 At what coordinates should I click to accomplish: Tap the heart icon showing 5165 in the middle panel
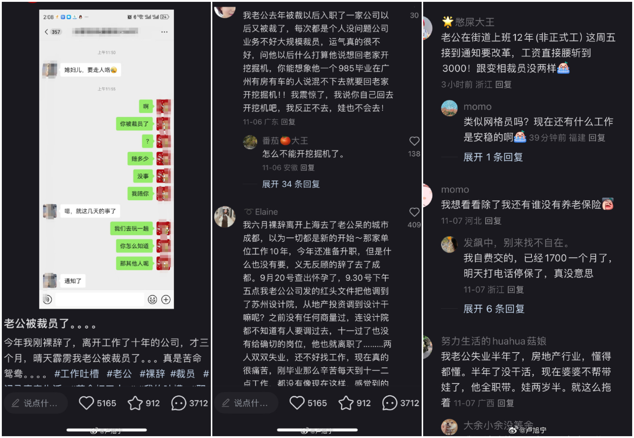click(297, 403)
